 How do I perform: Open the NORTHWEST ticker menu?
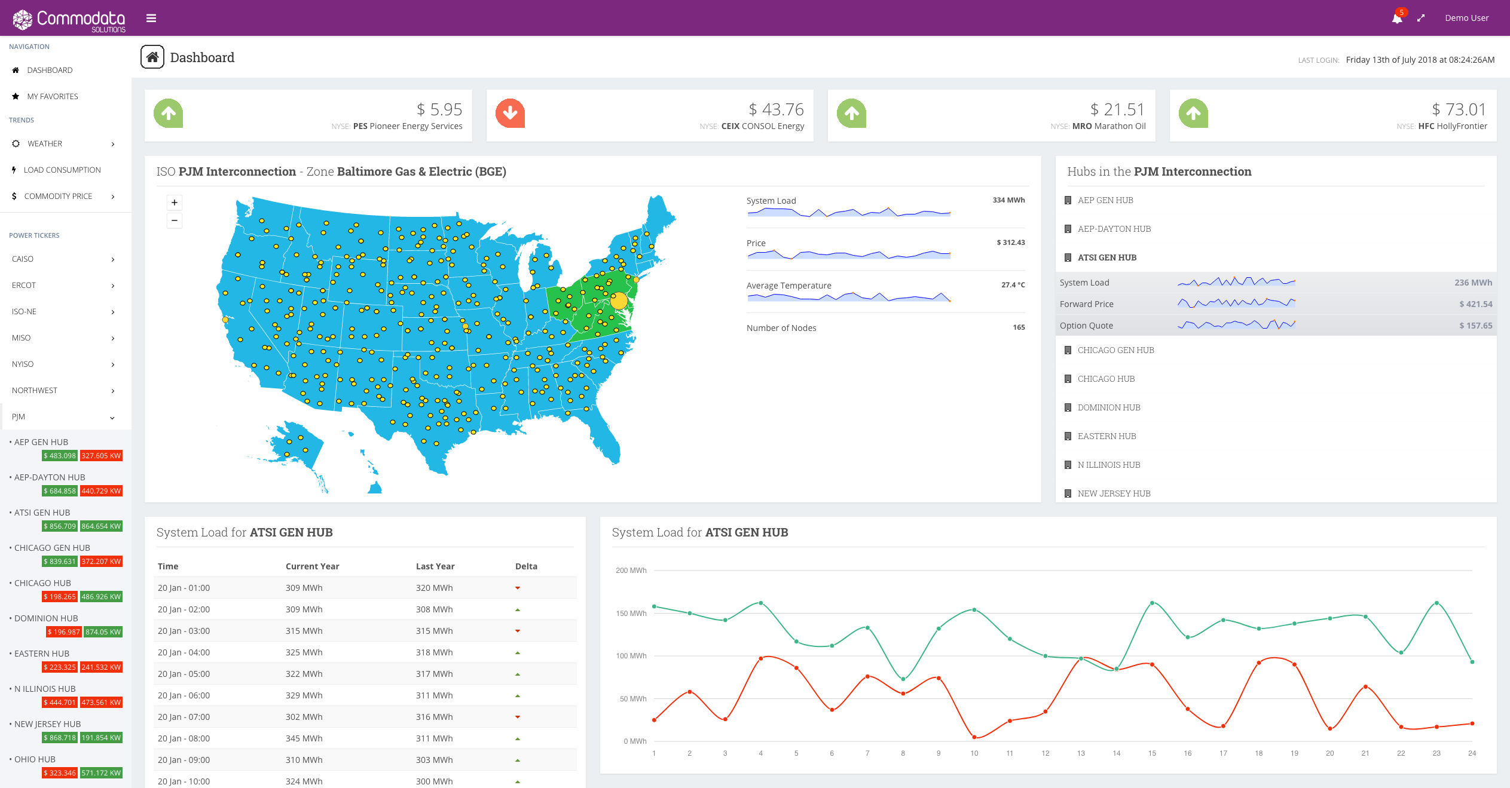(66, 390)
